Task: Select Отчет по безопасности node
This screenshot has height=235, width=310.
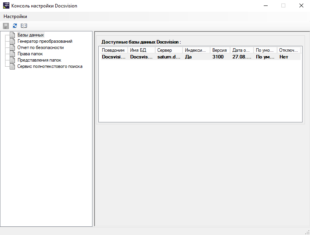Action: (40, 47)
